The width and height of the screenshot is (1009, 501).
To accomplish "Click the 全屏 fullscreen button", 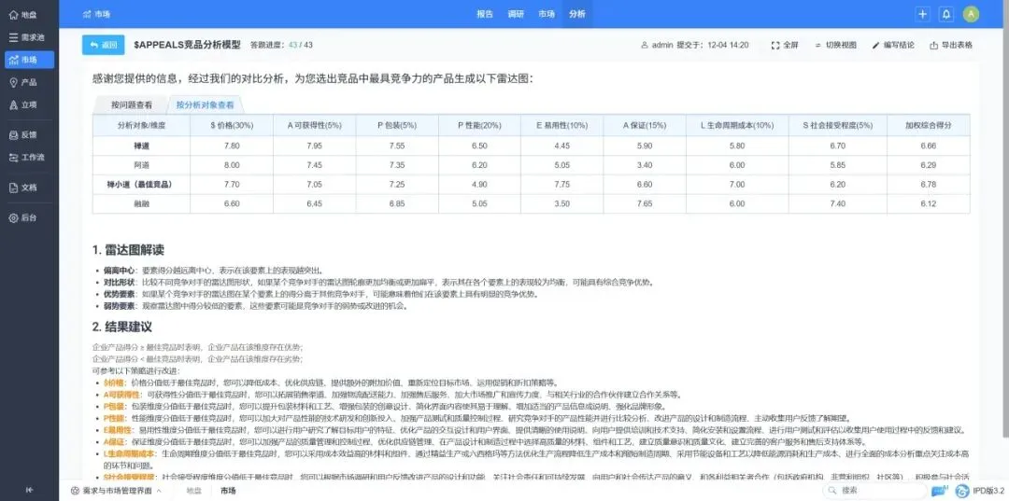I will point(785,45).
